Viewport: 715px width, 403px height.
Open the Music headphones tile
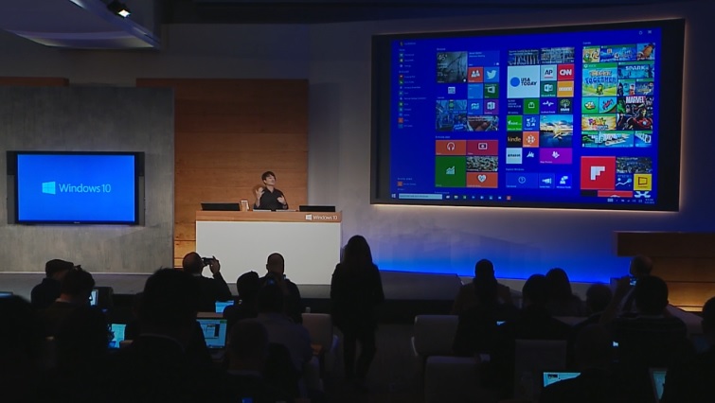(x=451, y=148)
